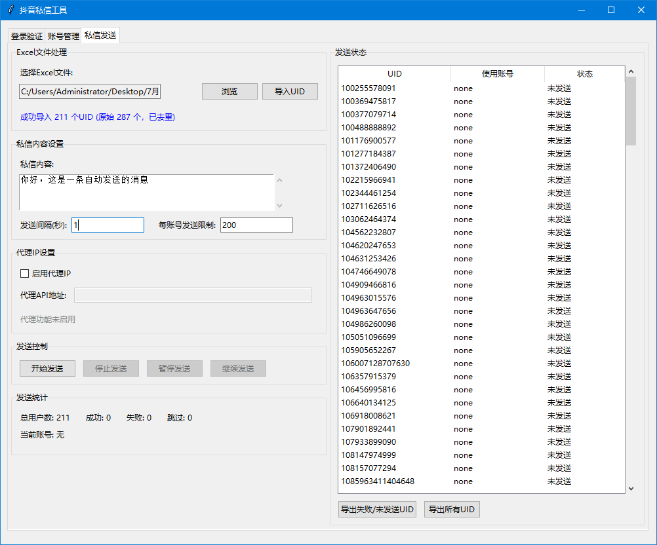Screen dimensions: 657x545
Task: Select row with UID 100369475817
Action: 481,102
